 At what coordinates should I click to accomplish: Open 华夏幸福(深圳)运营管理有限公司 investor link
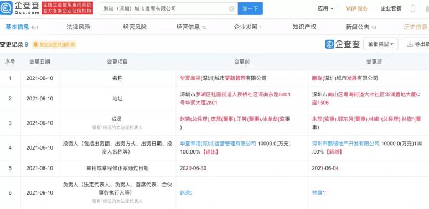coord(218,144)
